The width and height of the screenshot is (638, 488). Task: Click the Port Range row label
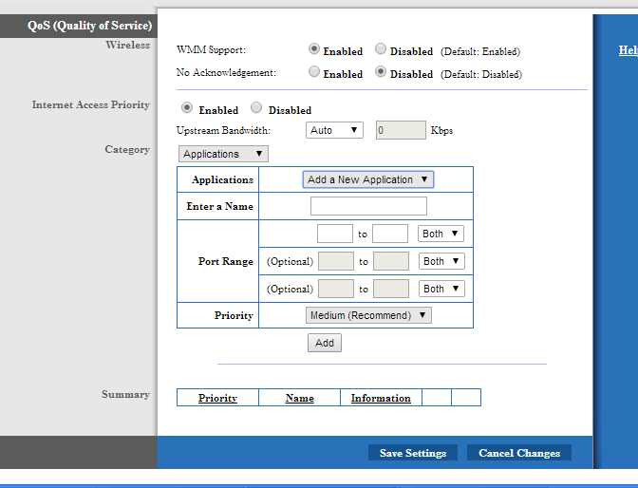(226, 261)
